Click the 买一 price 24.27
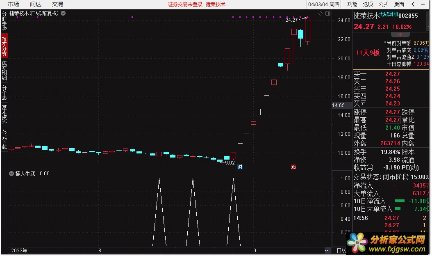The width and height of the screenshot is (432, 256). [x=393, y=74]
